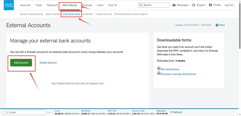Focus the top Search field
This screenshot has height=116, width=241.
154,5
